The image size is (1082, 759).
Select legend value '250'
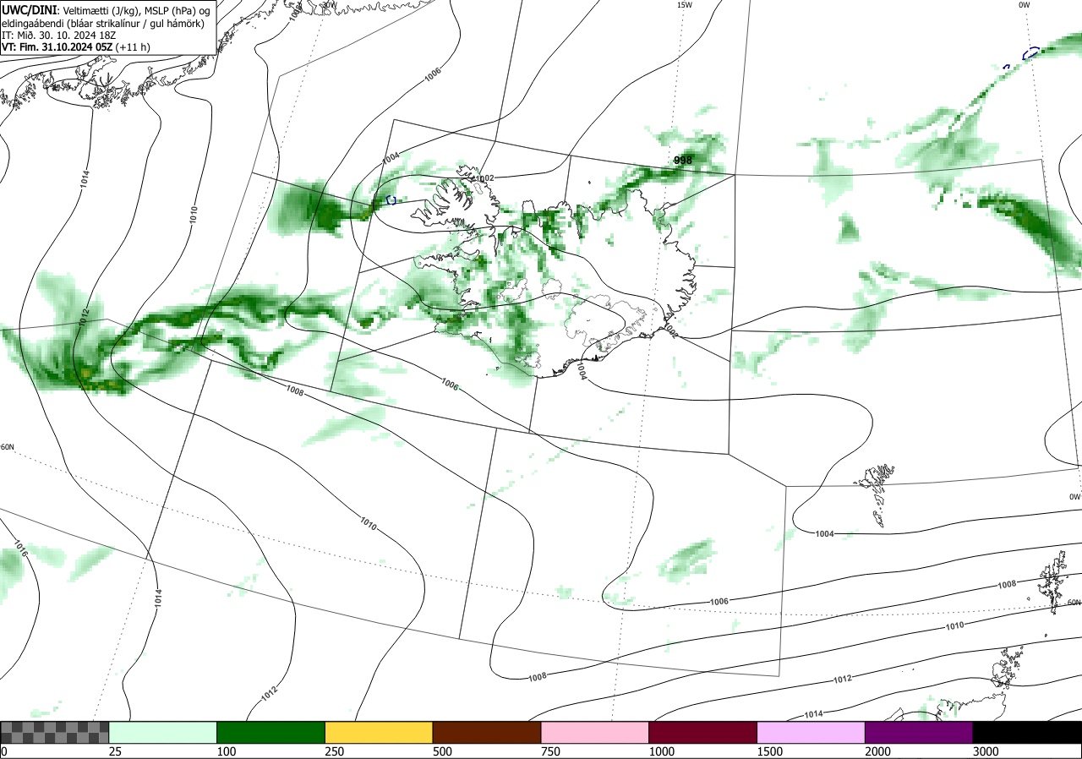point(334,751)
